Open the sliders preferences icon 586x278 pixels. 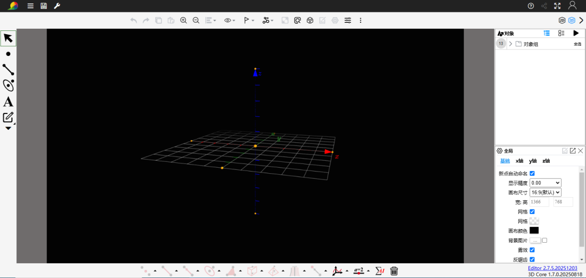pyautogui.click(x=348, y=21)
